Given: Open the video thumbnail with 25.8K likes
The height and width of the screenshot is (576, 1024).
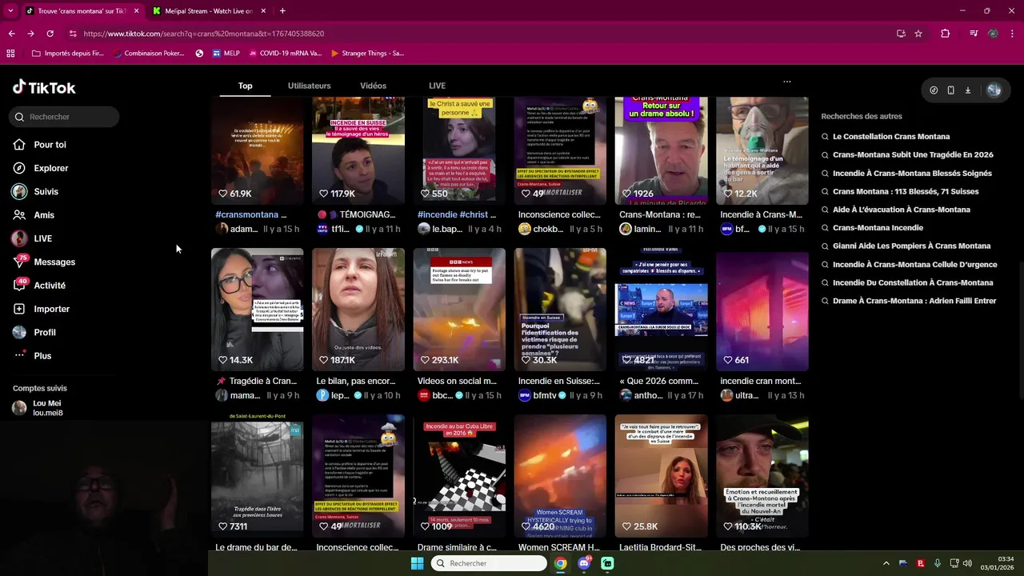Looking at the screenshot, I should [x=661, y=476].
